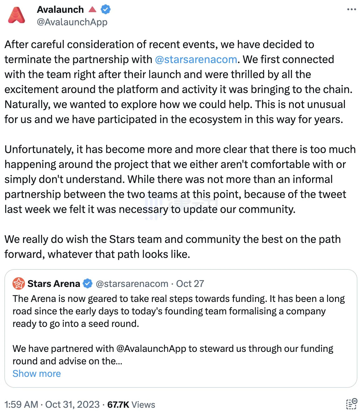
Task: Open the Oct 27 date of quoted tweet
Action: click(190, 283)
